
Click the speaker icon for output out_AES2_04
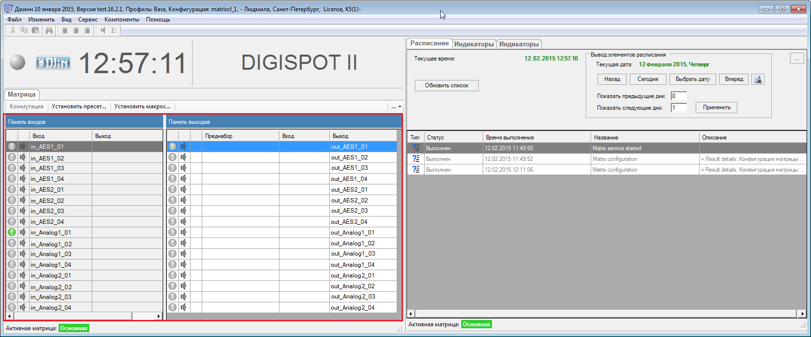[184, 221]
